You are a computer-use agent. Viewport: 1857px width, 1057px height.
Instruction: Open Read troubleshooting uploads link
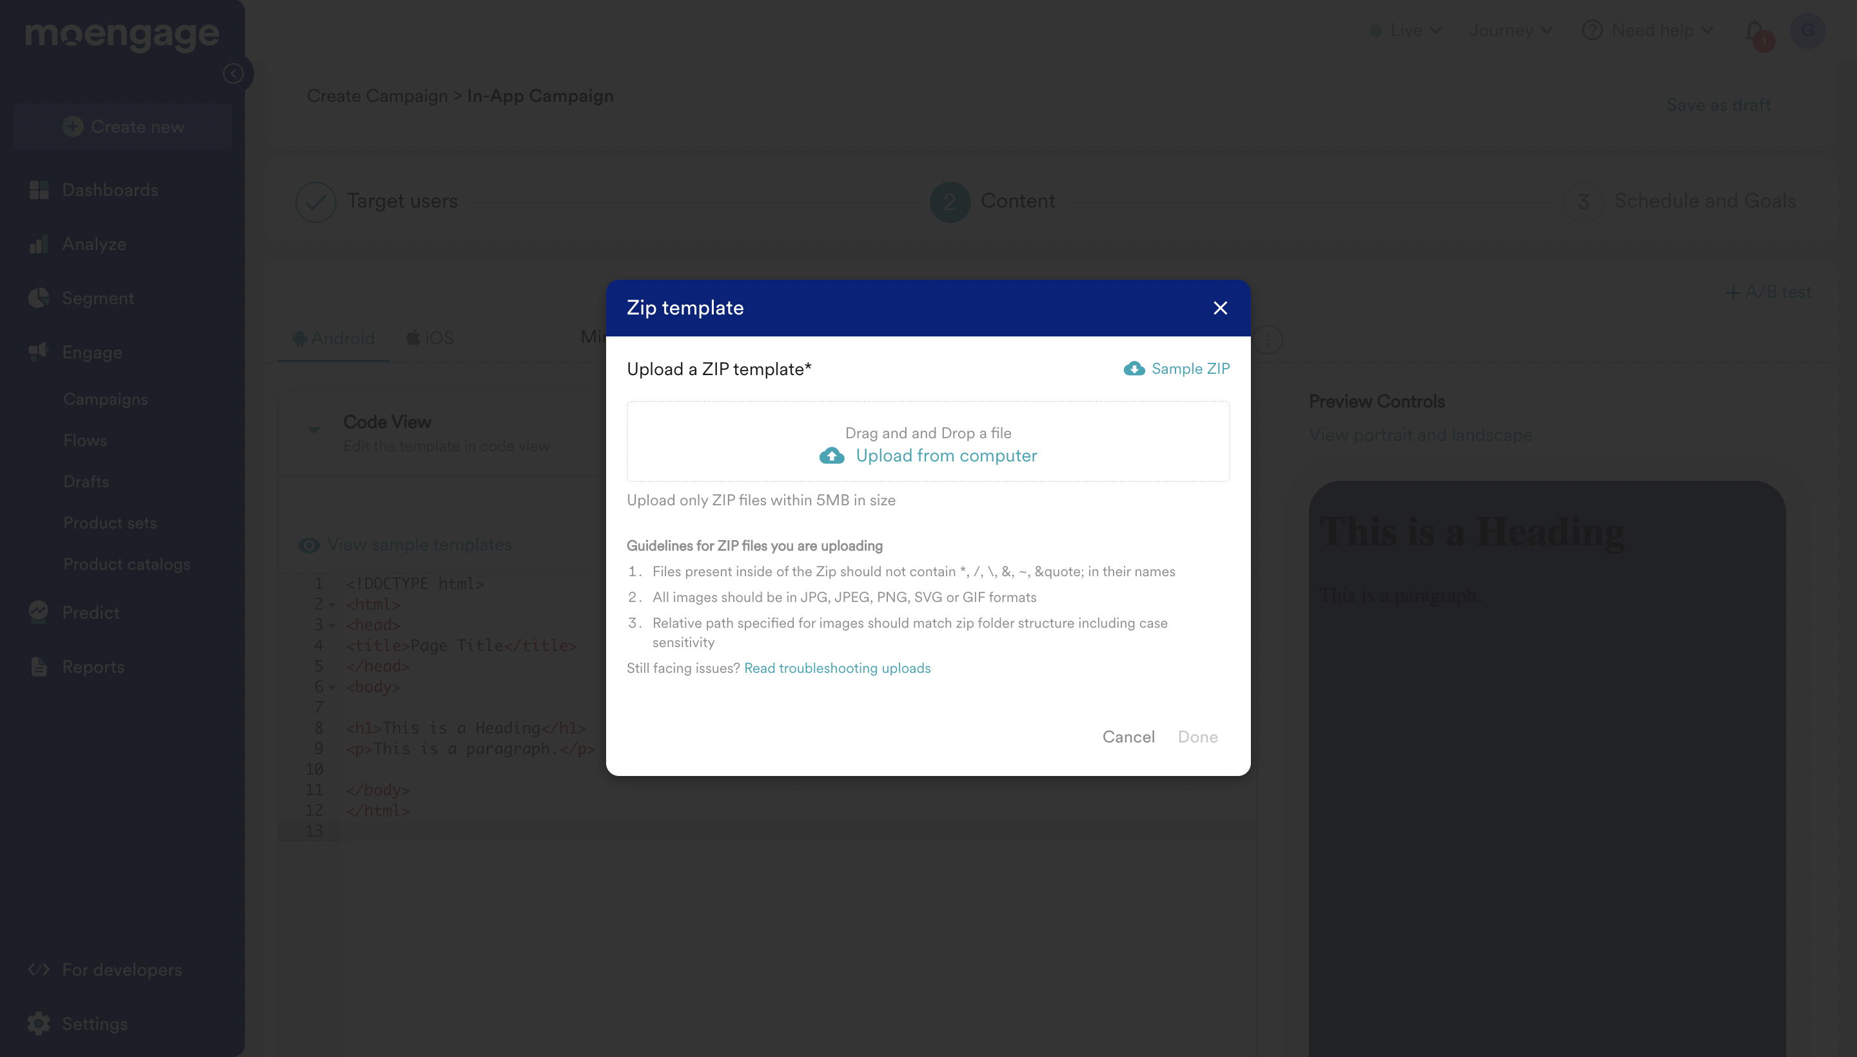point(837,668)
